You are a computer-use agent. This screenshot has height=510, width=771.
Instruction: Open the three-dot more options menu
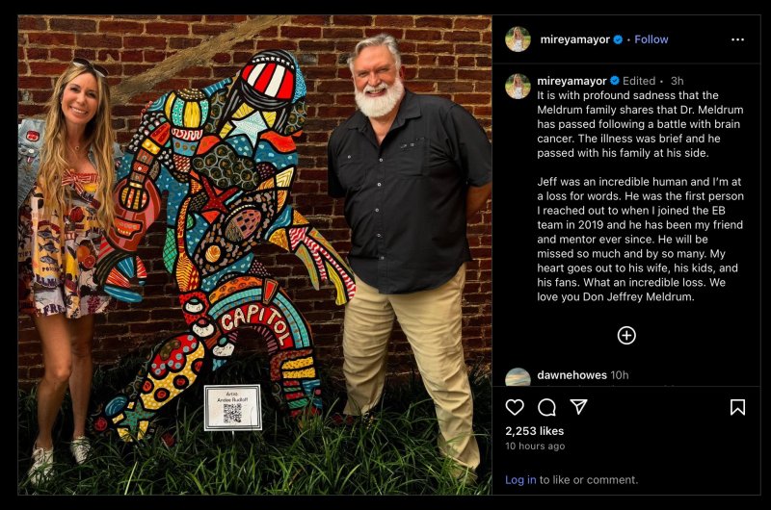coord(737,39)
